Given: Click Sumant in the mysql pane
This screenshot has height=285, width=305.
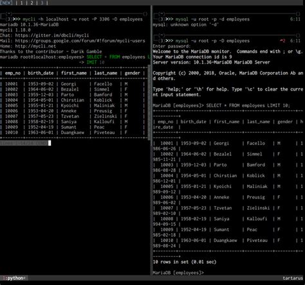Looking at the screenshot, I should coord(221,230).
